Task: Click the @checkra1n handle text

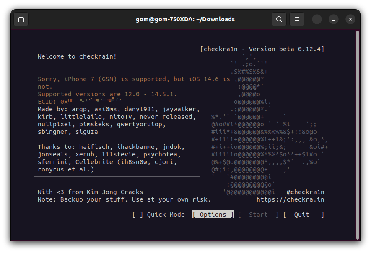Action: [306, 192]
